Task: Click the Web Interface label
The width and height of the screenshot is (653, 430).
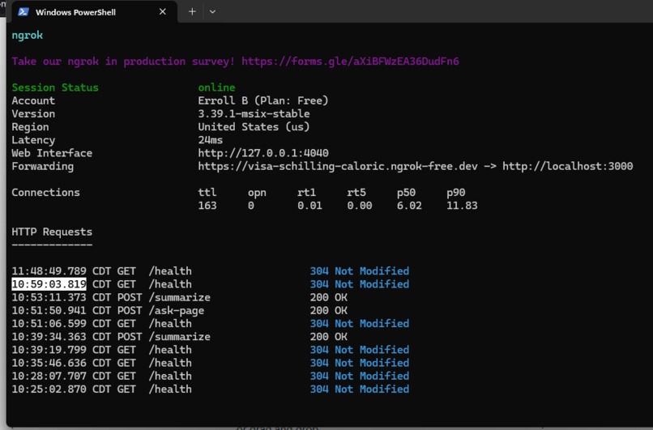Action: click(52, 153)
